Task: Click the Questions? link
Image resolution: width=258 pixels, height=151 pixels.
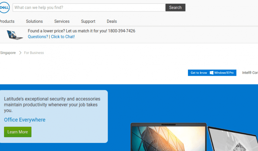Action: 38,37
